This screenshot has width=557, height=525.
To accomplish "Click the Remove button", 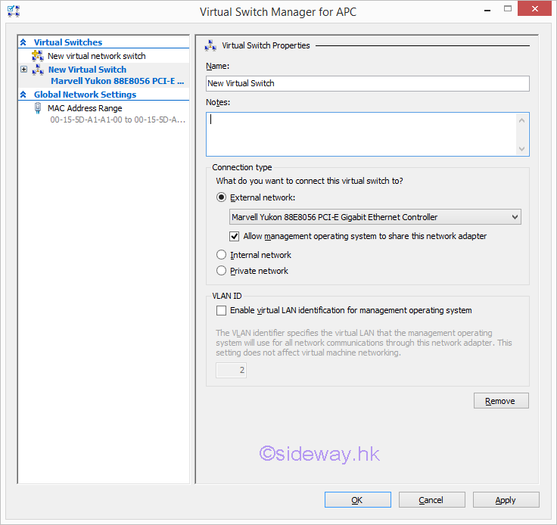I will click(500, 401).
